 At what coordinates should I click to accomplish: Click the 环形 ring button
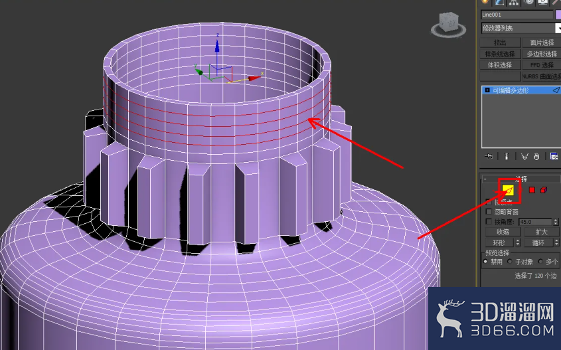[x=499, y=242]
